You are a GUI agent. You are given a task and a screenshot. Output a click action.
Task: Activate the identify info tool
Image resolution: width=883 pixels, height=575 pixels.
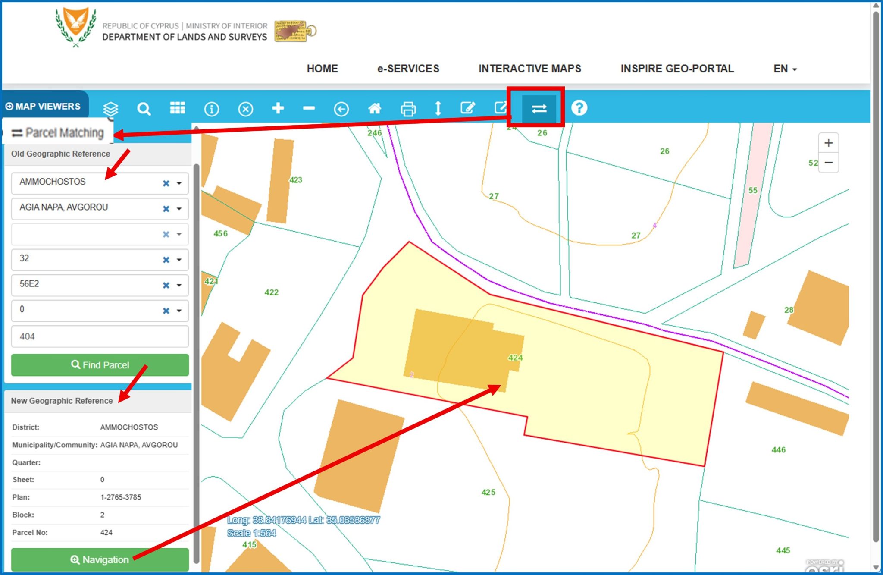(x=211, y=109)
